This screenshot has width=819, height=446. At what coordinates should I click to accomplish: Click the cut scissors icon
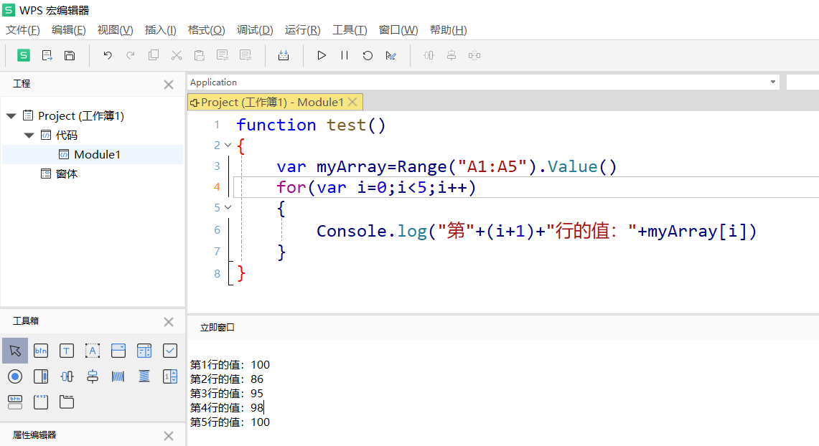(x=177, y=55)
